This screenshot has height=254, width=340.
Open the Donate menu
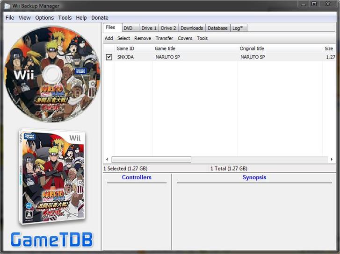pos(100,18)
